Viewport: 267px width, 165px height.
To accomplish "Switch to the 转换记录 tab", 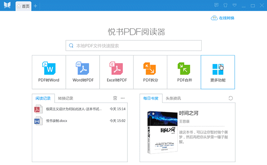I will [66, 98].
